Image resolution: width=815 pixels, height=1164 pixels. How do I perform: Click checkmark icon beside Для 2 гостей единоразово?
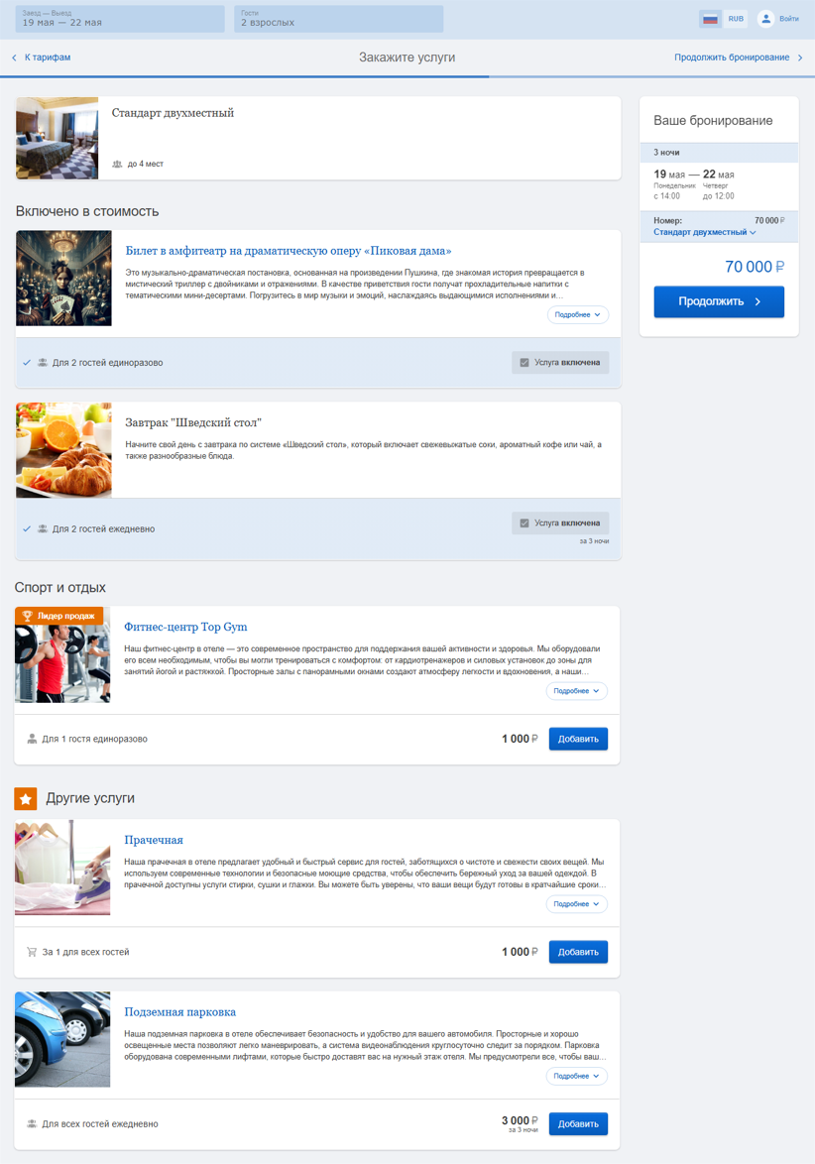pos(27,363)
